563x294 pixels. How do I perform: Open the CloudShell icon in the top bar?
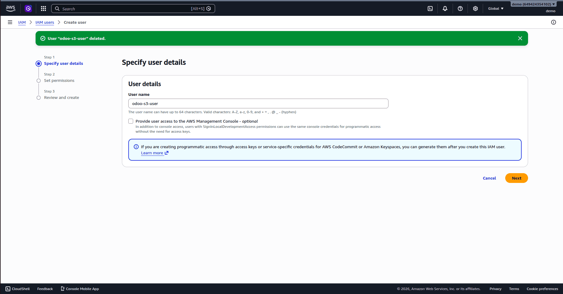(x=430, y=9)
